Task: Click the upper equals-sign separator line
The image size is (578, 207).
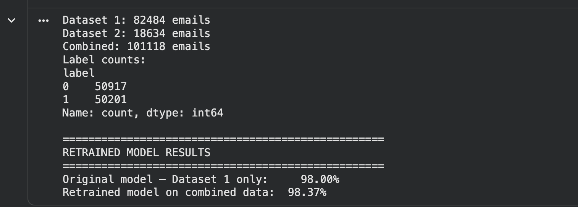Action: (223, 139)
